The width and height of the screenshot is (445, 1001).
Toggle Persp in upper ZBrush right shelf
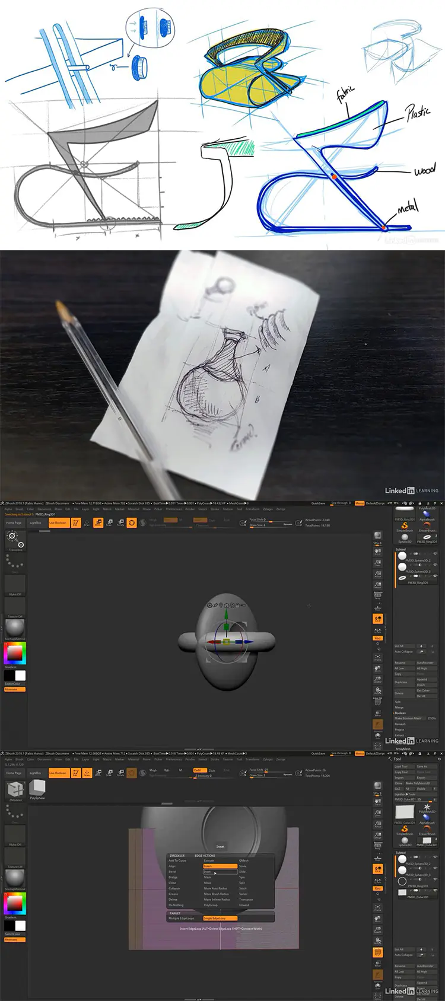pos(378,596)
